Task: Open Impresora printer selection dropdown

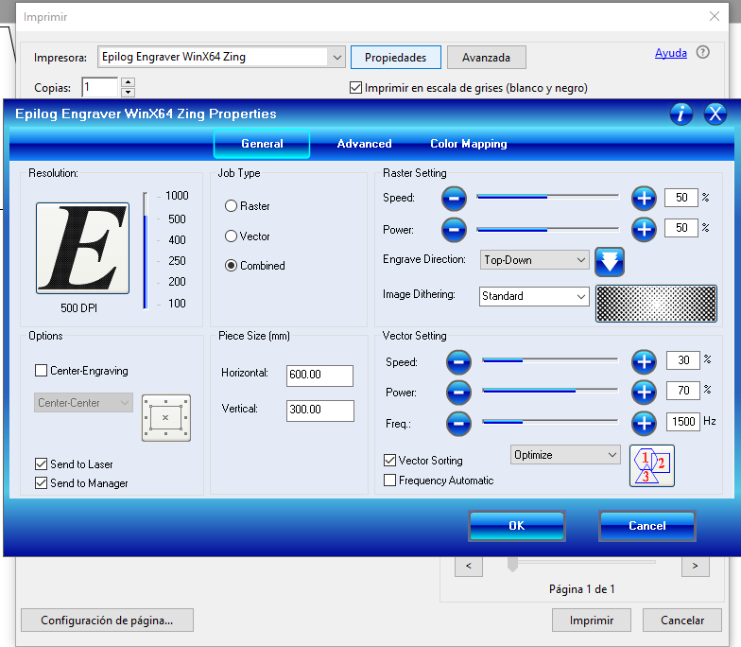Action: [221, 57]
